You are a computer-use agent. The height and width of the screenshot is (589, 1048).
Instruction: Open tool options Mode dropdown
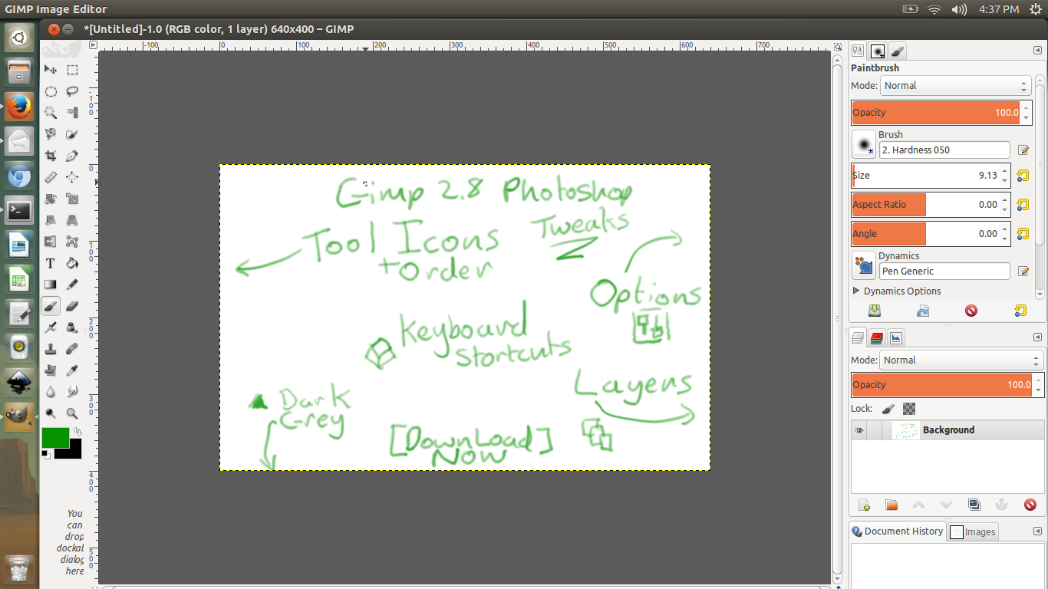click(x=955, y=86)
